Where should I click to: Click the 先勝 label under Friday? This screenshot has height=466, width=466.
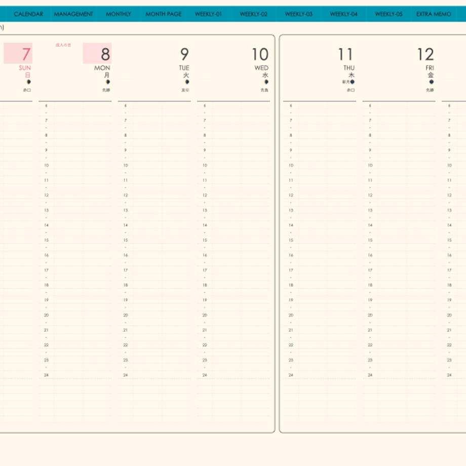430,90
